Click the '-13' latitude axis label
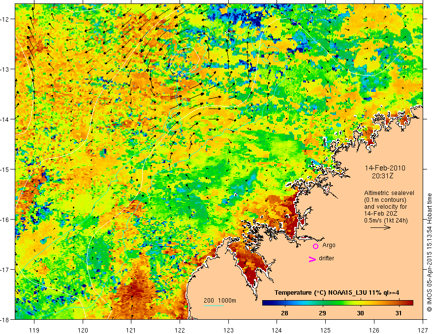The width and height of the screenshot is (433, 334). click(x=4, y=69)
